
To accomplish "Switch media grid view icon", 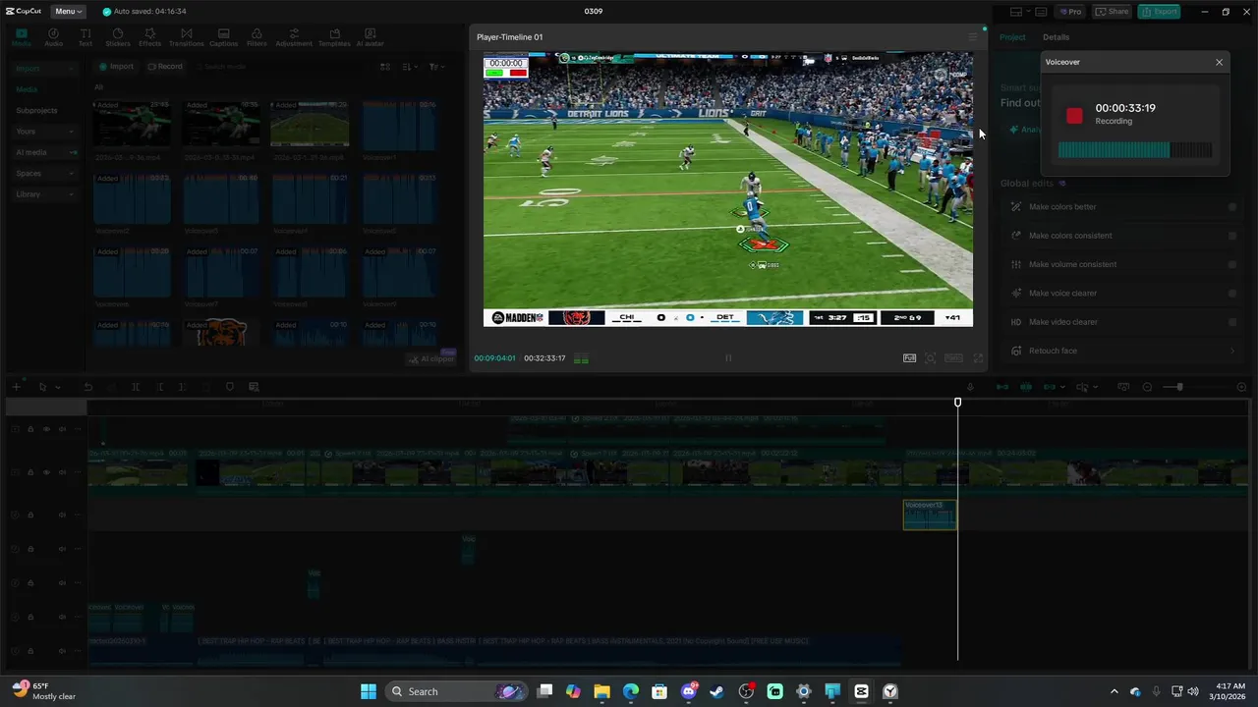I will pyautogui.click(x=385, y=67).
